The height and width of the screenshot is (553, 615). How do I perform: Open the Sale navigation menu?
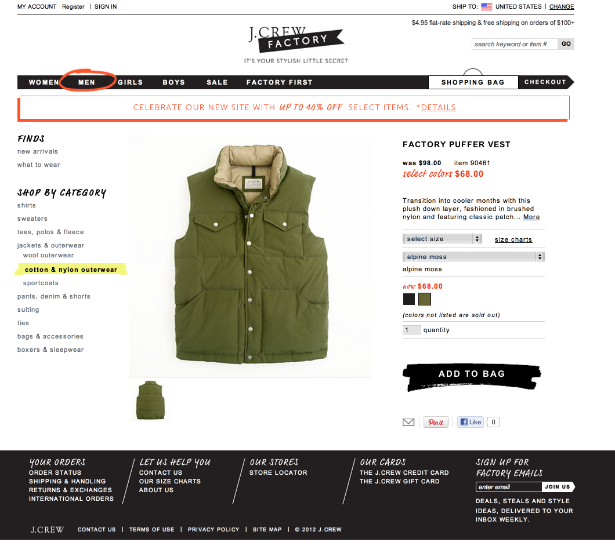[x=218, y=82]
